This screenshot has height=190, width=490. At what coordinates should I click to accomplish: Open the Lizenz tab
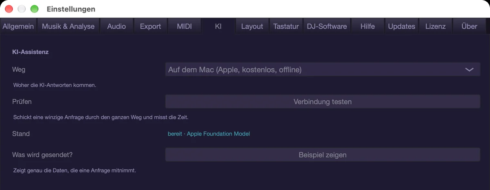[435, 26]
